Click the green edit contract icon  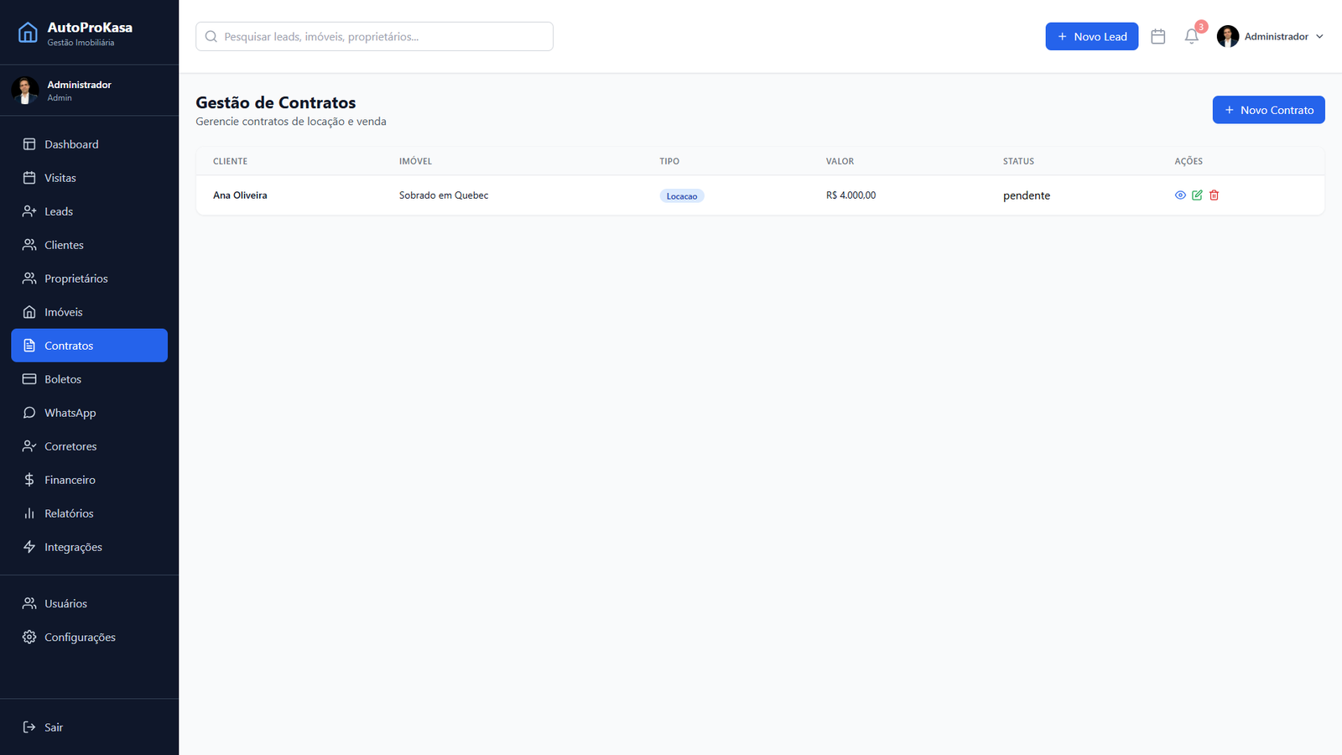click(1197, 195)
